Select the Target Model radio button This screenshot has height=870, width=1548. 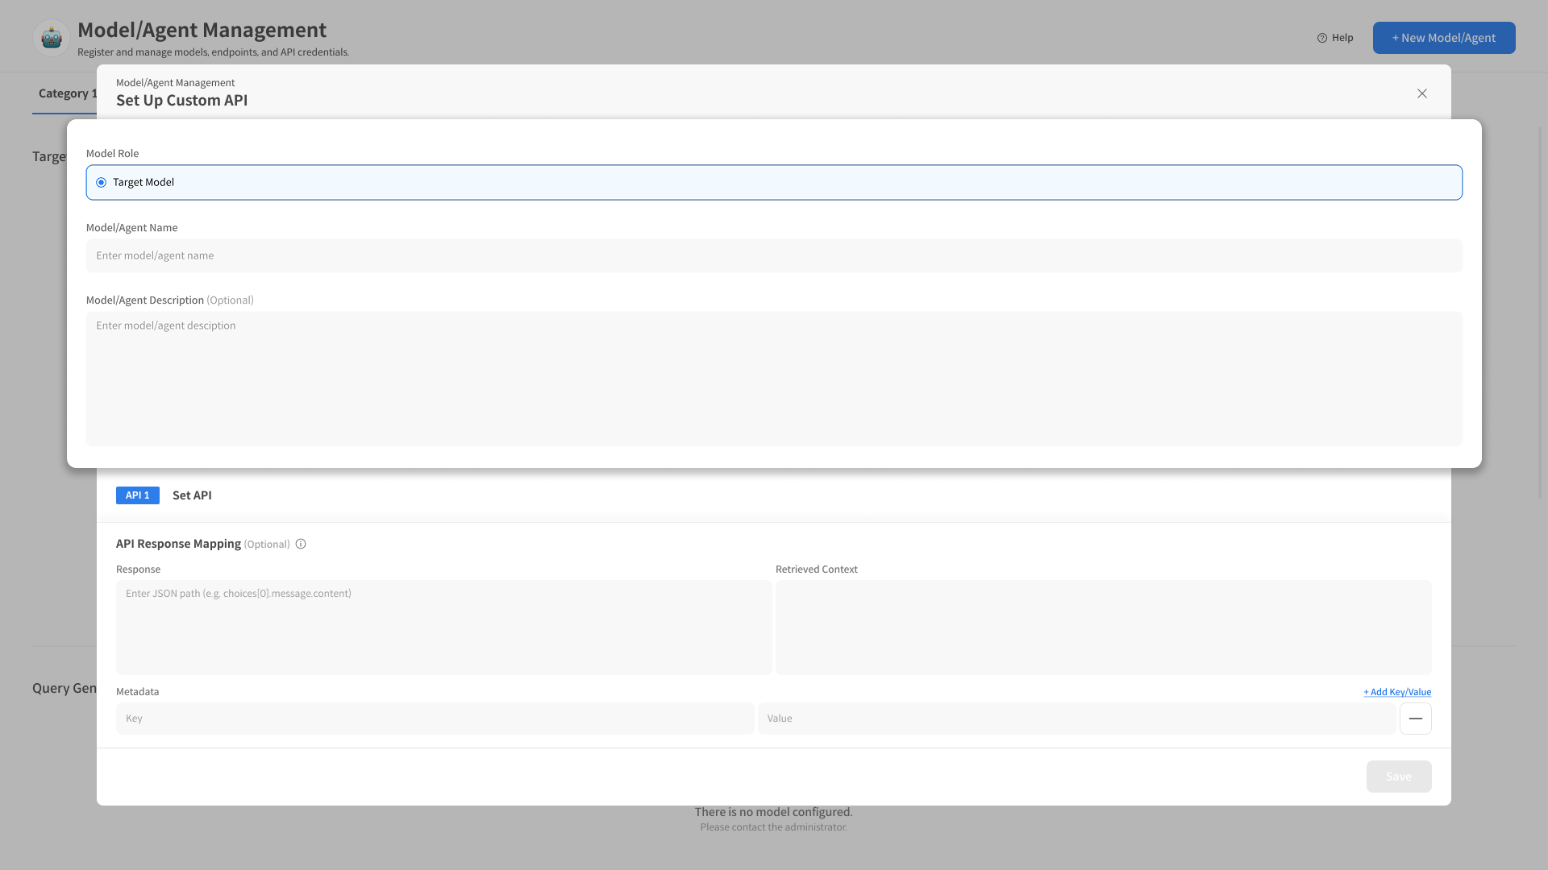102,183
